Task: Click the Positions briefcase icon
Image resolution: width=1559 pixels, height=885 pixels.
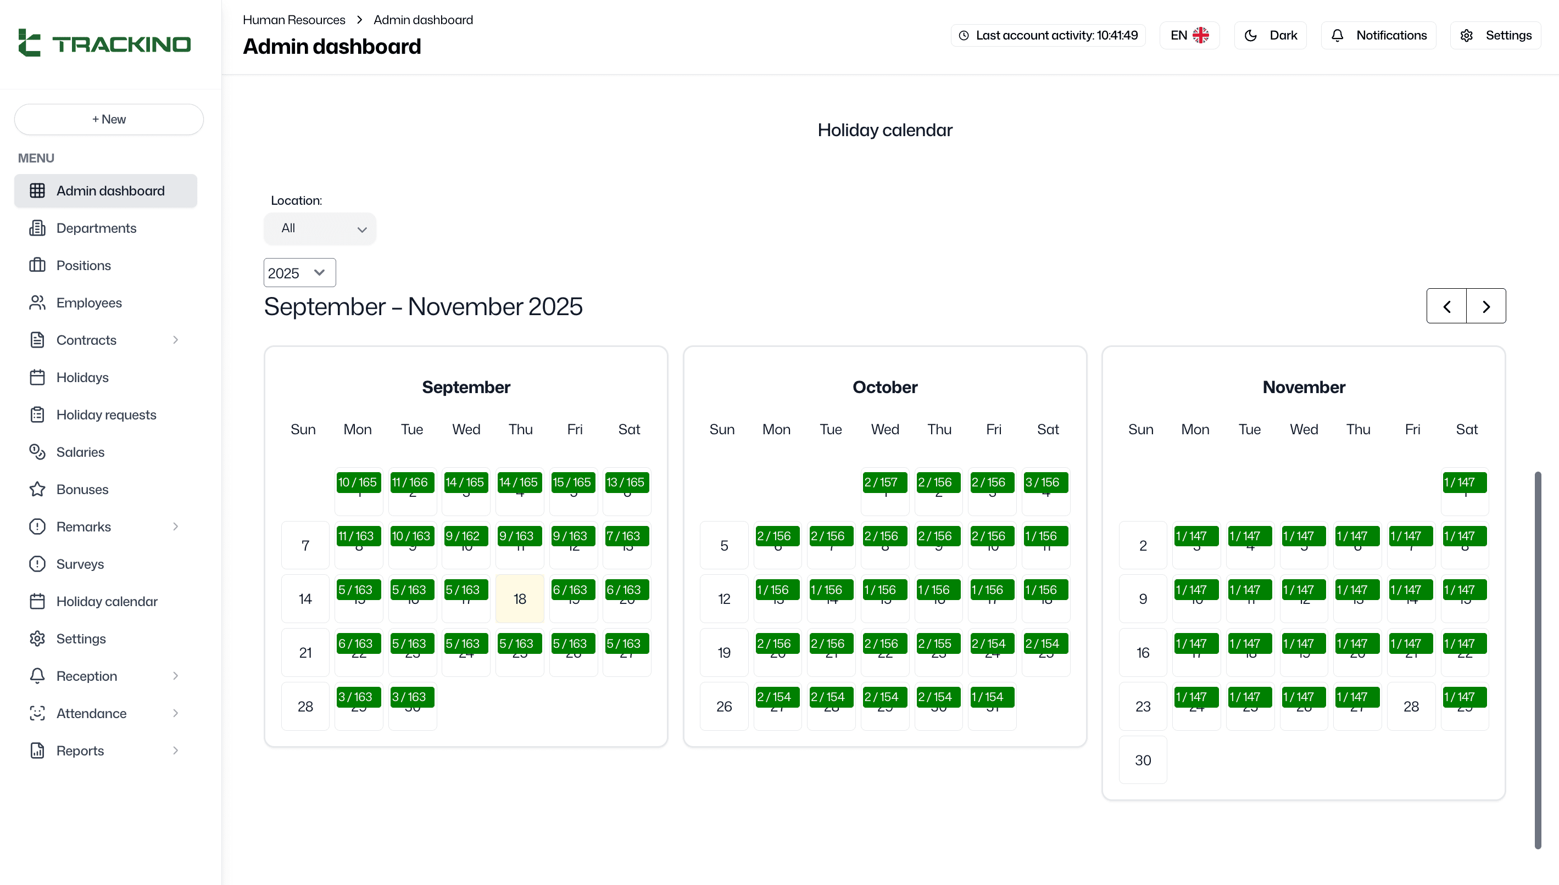Action: (x=37, y=265)
